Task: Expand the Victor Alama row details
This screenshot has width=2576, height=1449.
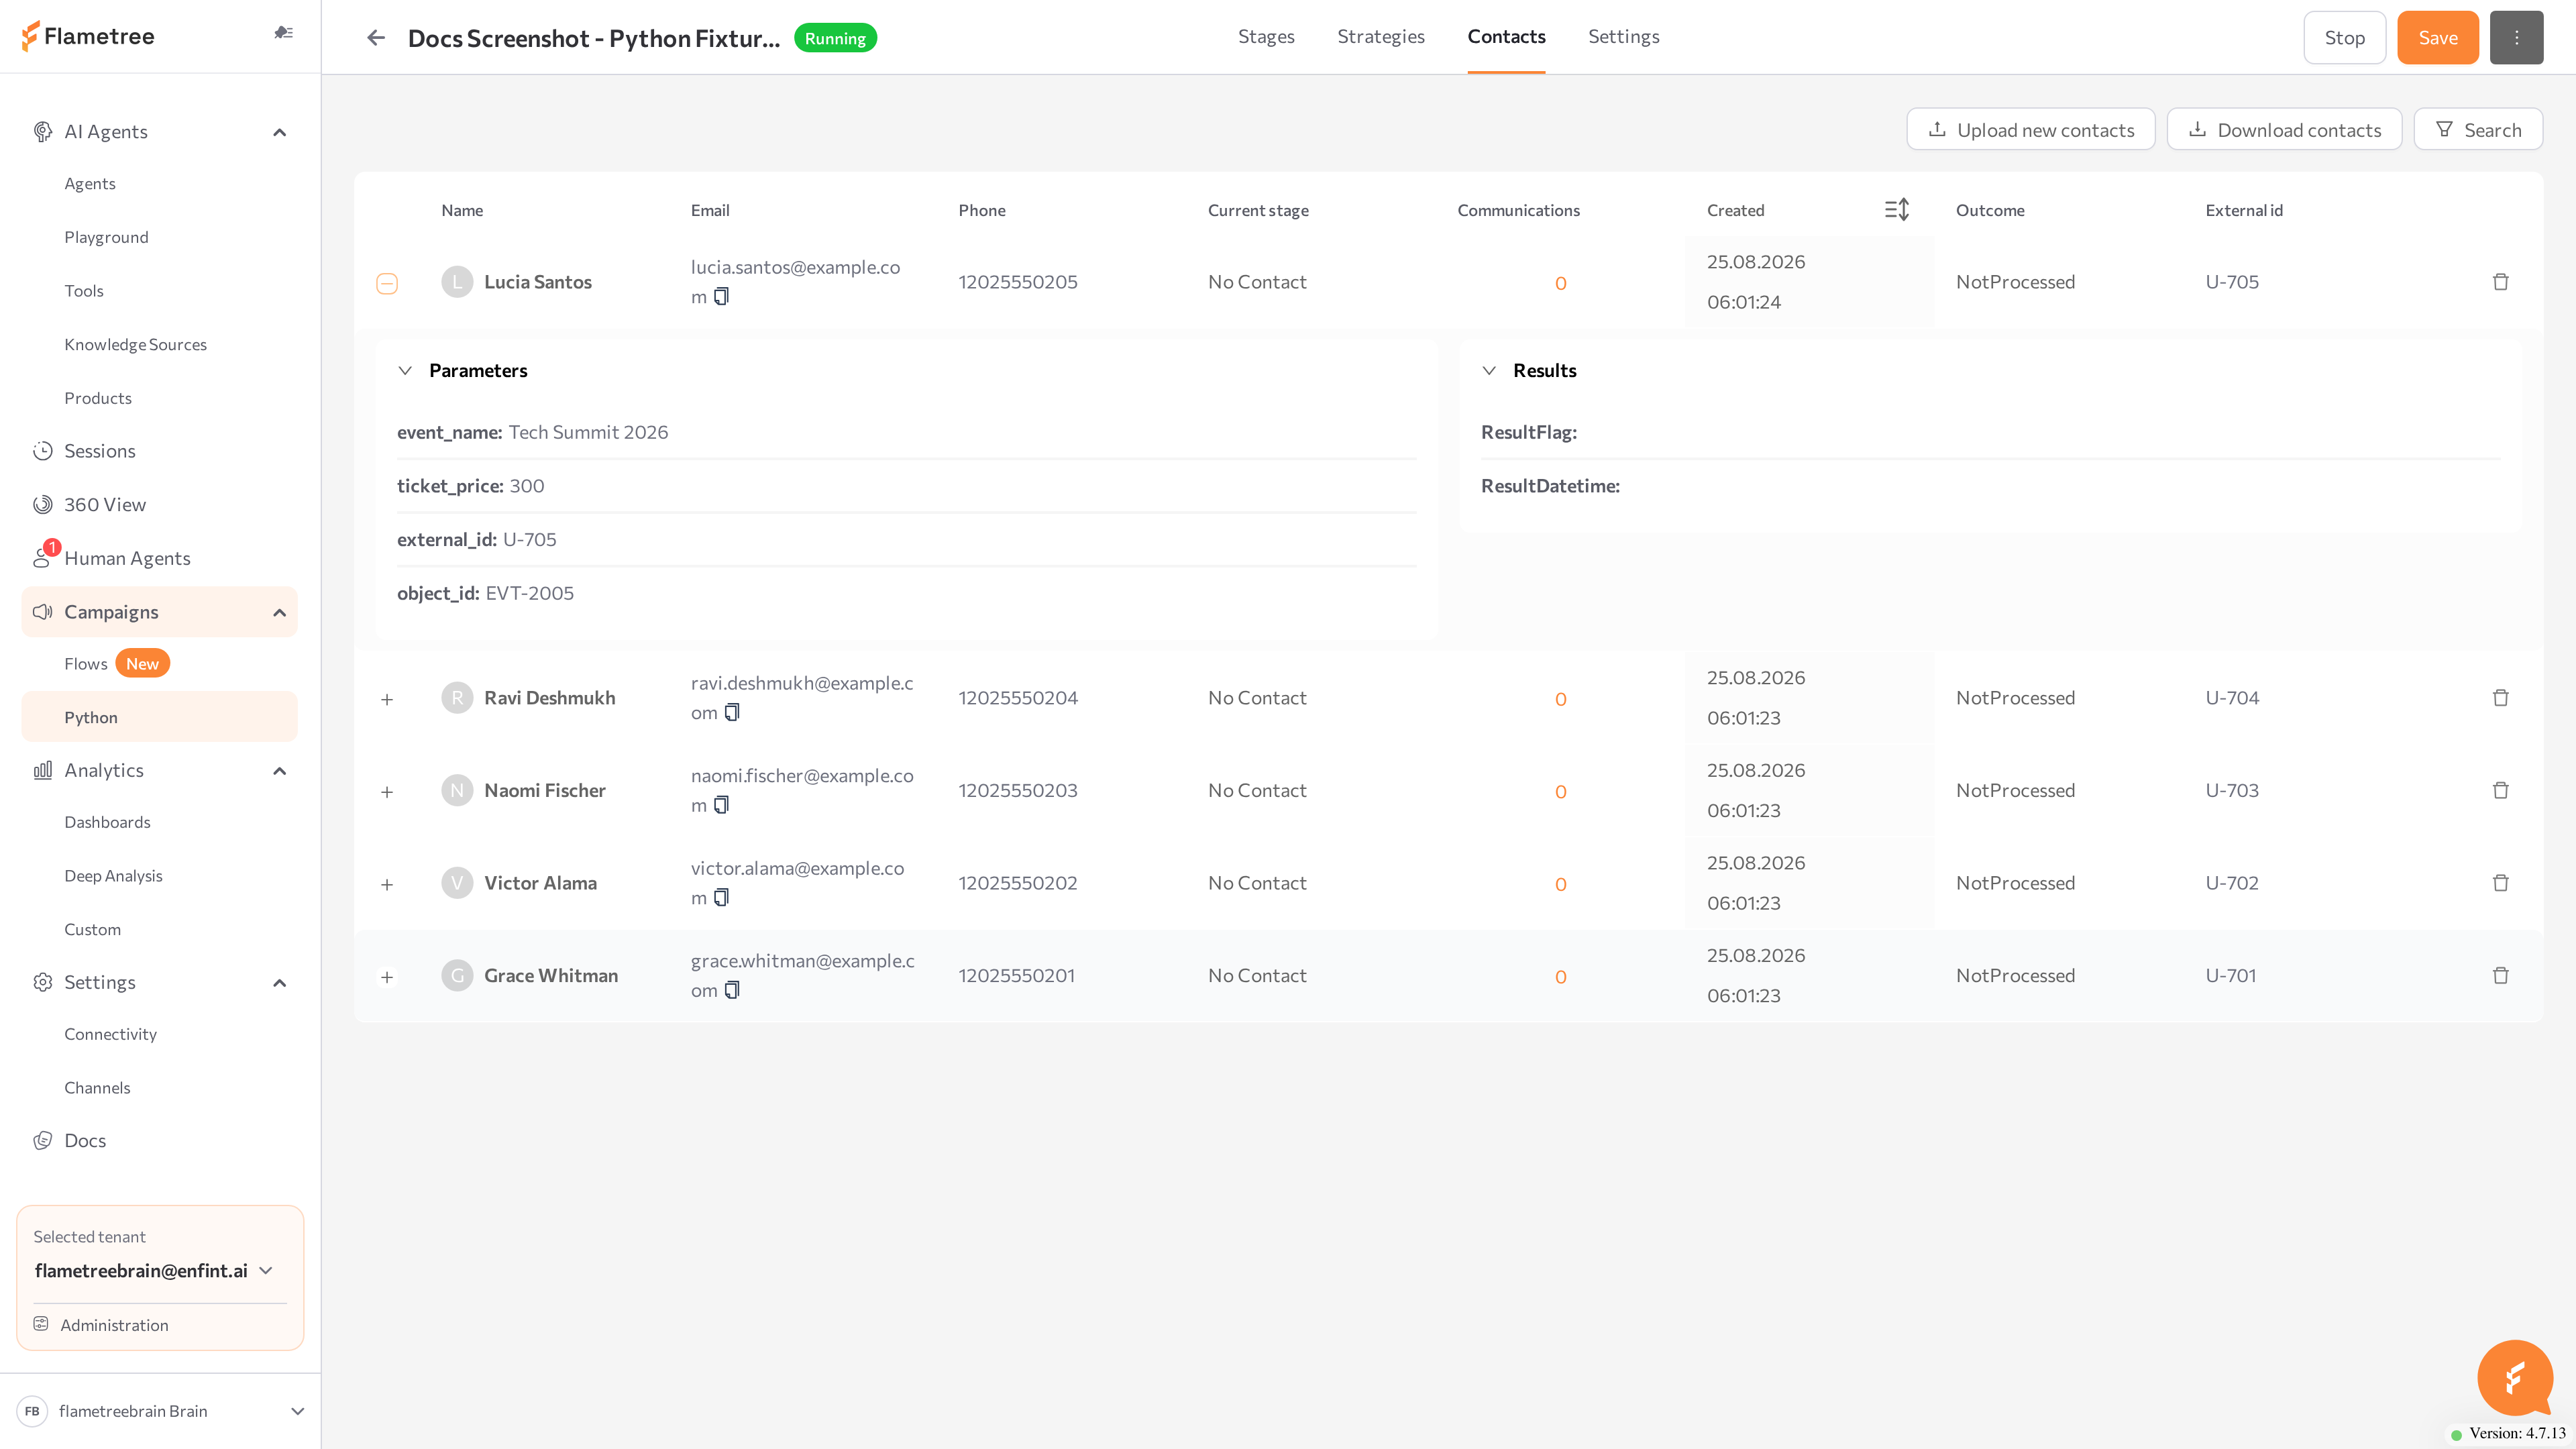Action: point(387,884)
